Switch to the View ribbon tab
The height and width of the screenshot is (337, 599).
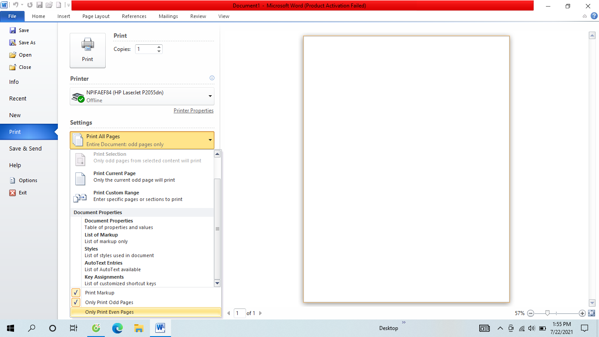(224, 16)
